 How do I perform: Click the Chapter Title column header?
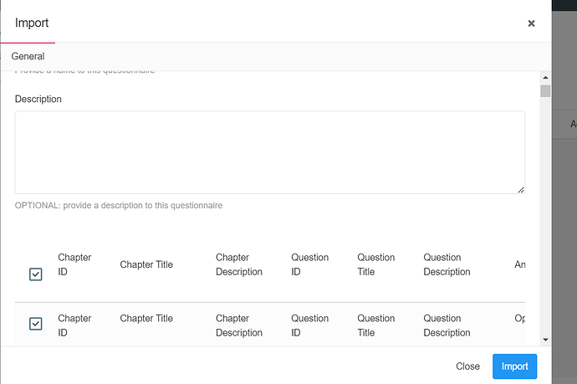146,264
